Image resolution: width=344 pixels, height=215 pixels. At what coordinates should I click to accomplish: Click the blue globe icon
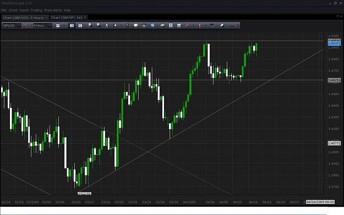pyautogui.click(x=152, y=25)
